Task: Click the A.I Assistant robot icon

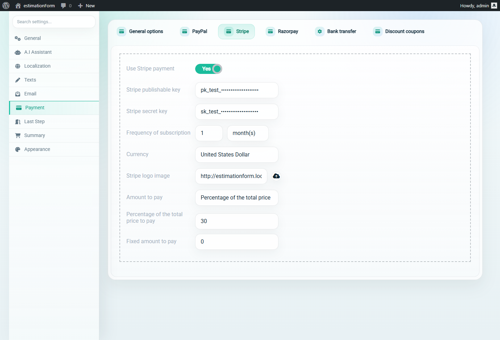Action: (18, 52)
